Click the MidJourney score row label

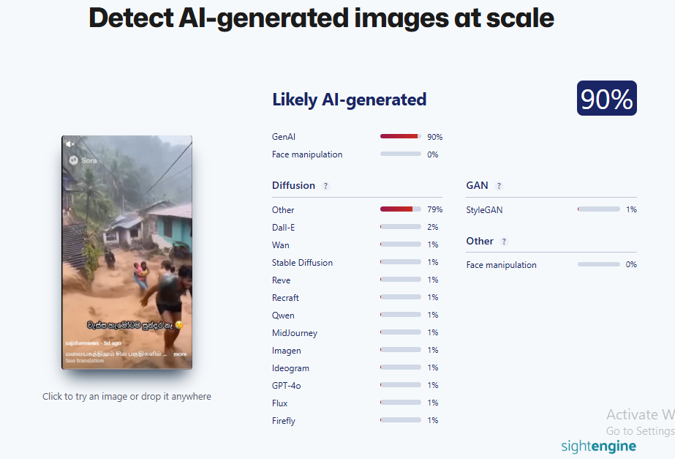[x=295, y=333]
